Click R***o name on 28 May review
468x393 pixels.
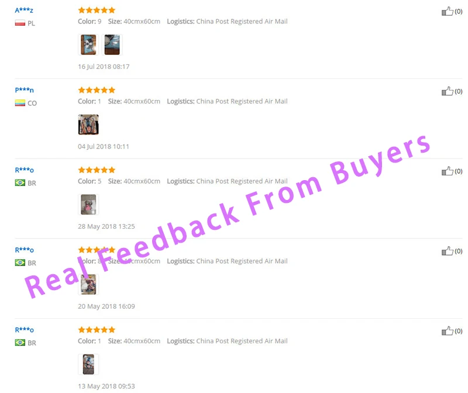coord(24,170)
